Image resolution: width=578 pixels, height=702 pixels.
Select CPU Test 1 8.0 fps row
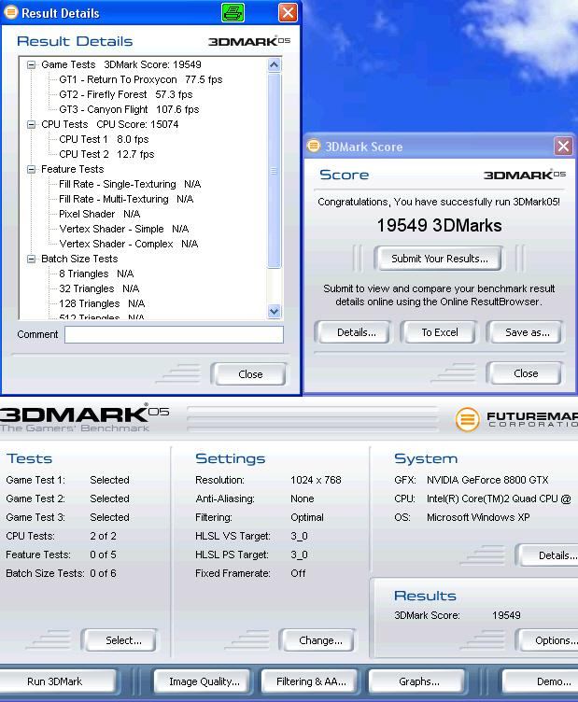point(104,139)
